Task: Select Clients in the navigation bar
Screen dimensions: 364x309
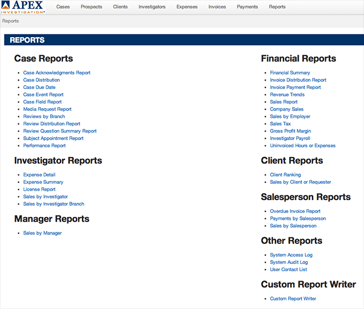Action: [x=120, y=7]
